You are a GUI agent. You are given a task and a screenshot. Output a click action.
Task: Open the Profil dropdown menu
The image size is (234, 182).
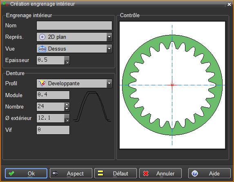pyautogui.click(x=109, y=83)
